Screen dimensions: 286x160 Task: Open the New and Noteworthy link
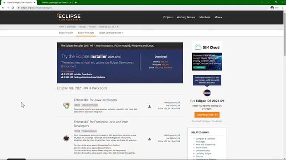[206, 144]
